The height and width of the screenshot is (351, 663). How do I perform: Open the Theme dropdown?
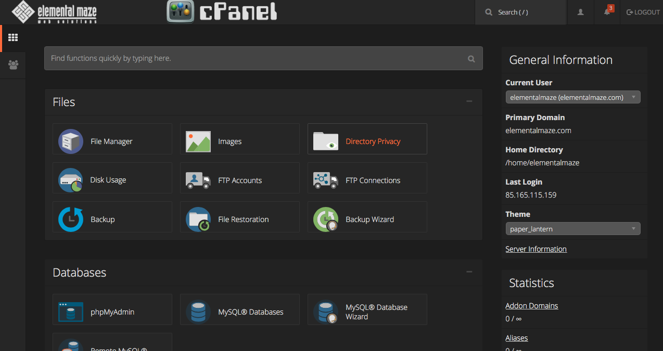(x=572, y=229)
